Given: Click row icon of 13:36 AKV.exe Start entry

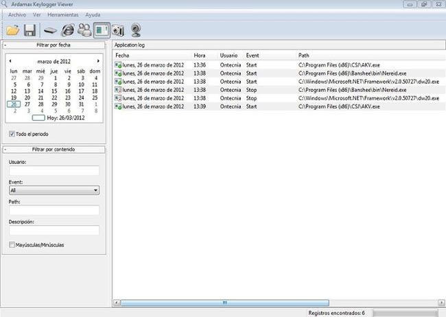Looking at the screenshot, I should pyautogui.click(x=118, y=65).
